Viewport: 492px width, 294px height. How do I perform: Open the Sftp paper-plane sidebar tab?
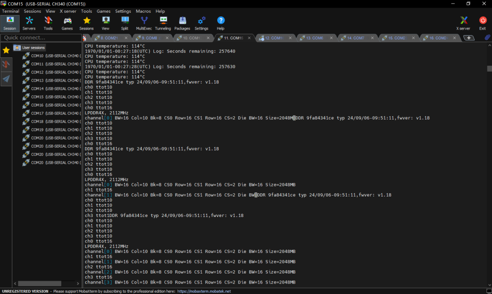[6, 79]
